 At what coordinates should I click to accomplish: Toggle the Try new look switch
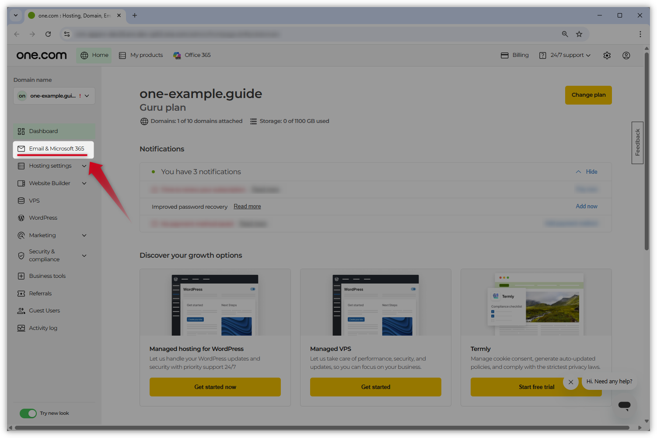(x=28, y=413)
